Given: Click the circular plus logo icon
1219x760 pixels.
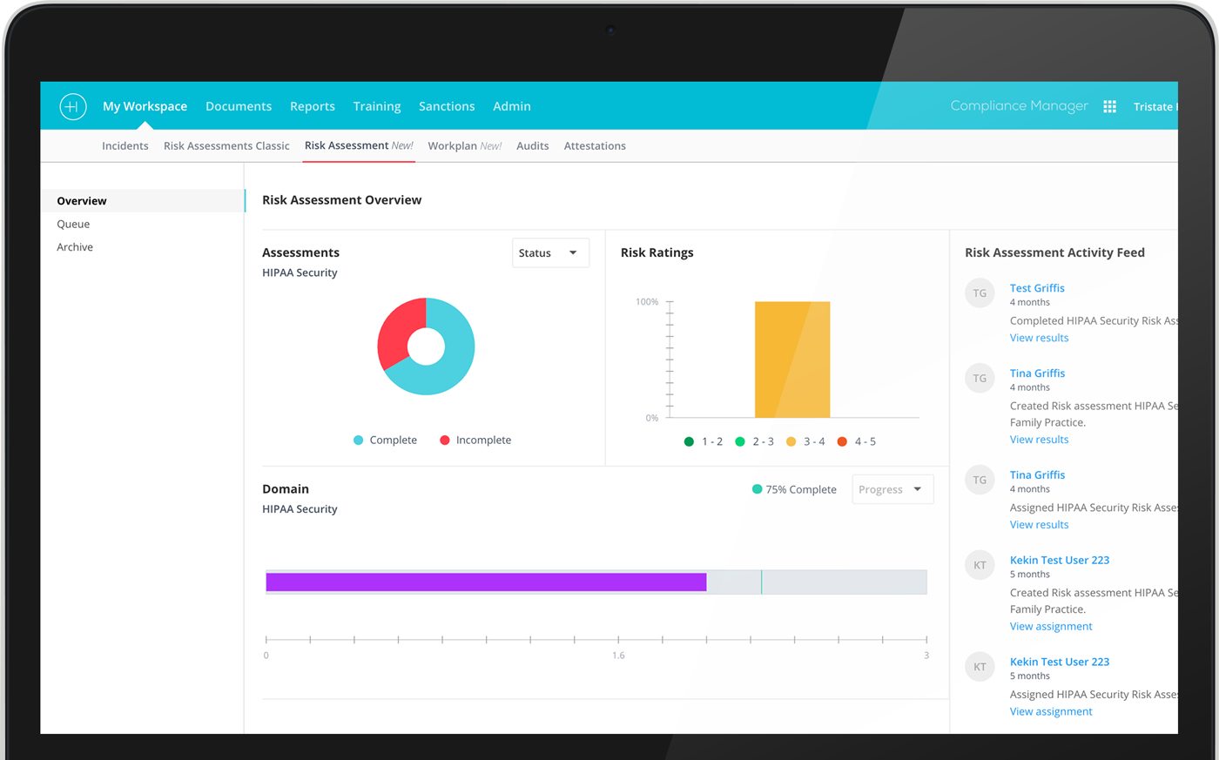Looking at the screenshot, I should (72, 106).
